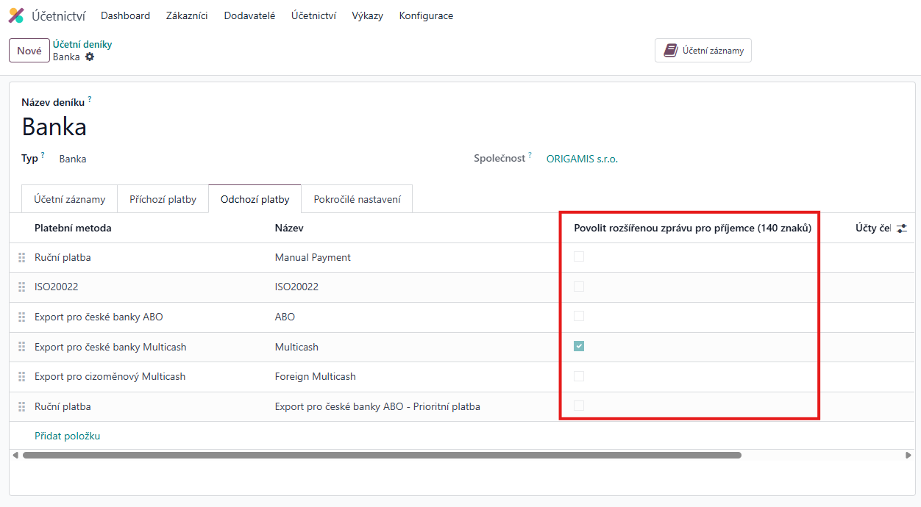The width and height of the screenshot is (921, 507).
Task: Click the Multicash name cell
Action: coord(296,347)
